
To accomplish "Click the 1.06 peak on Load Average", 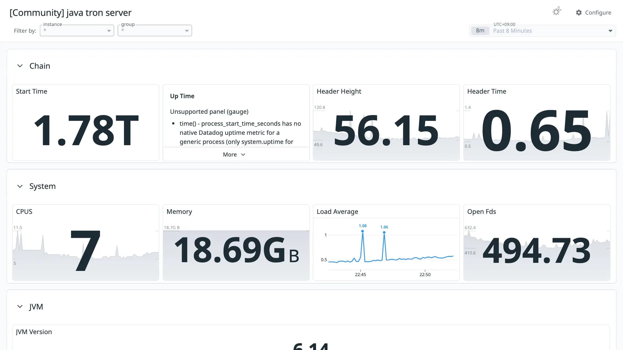I will coord(384,232).
